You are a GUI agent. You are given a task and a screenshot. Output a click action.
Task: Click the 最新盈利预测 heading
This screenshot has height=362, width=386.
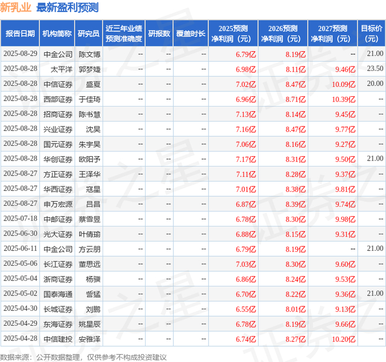click(x=67, y=7)
